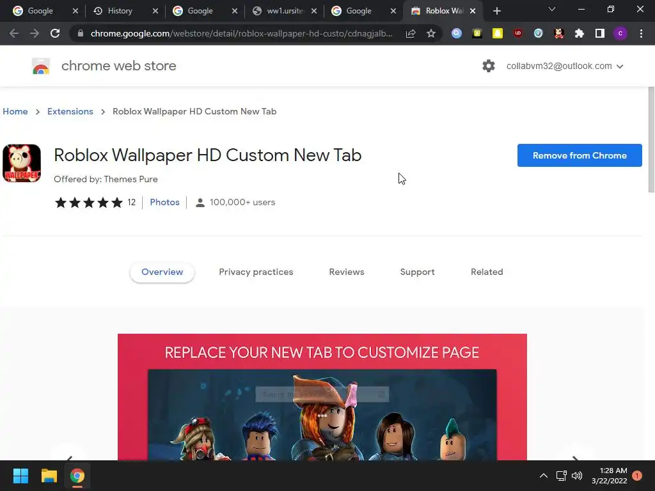
Task: Click the page vertical scrollbar
Action: coord(651,140)
